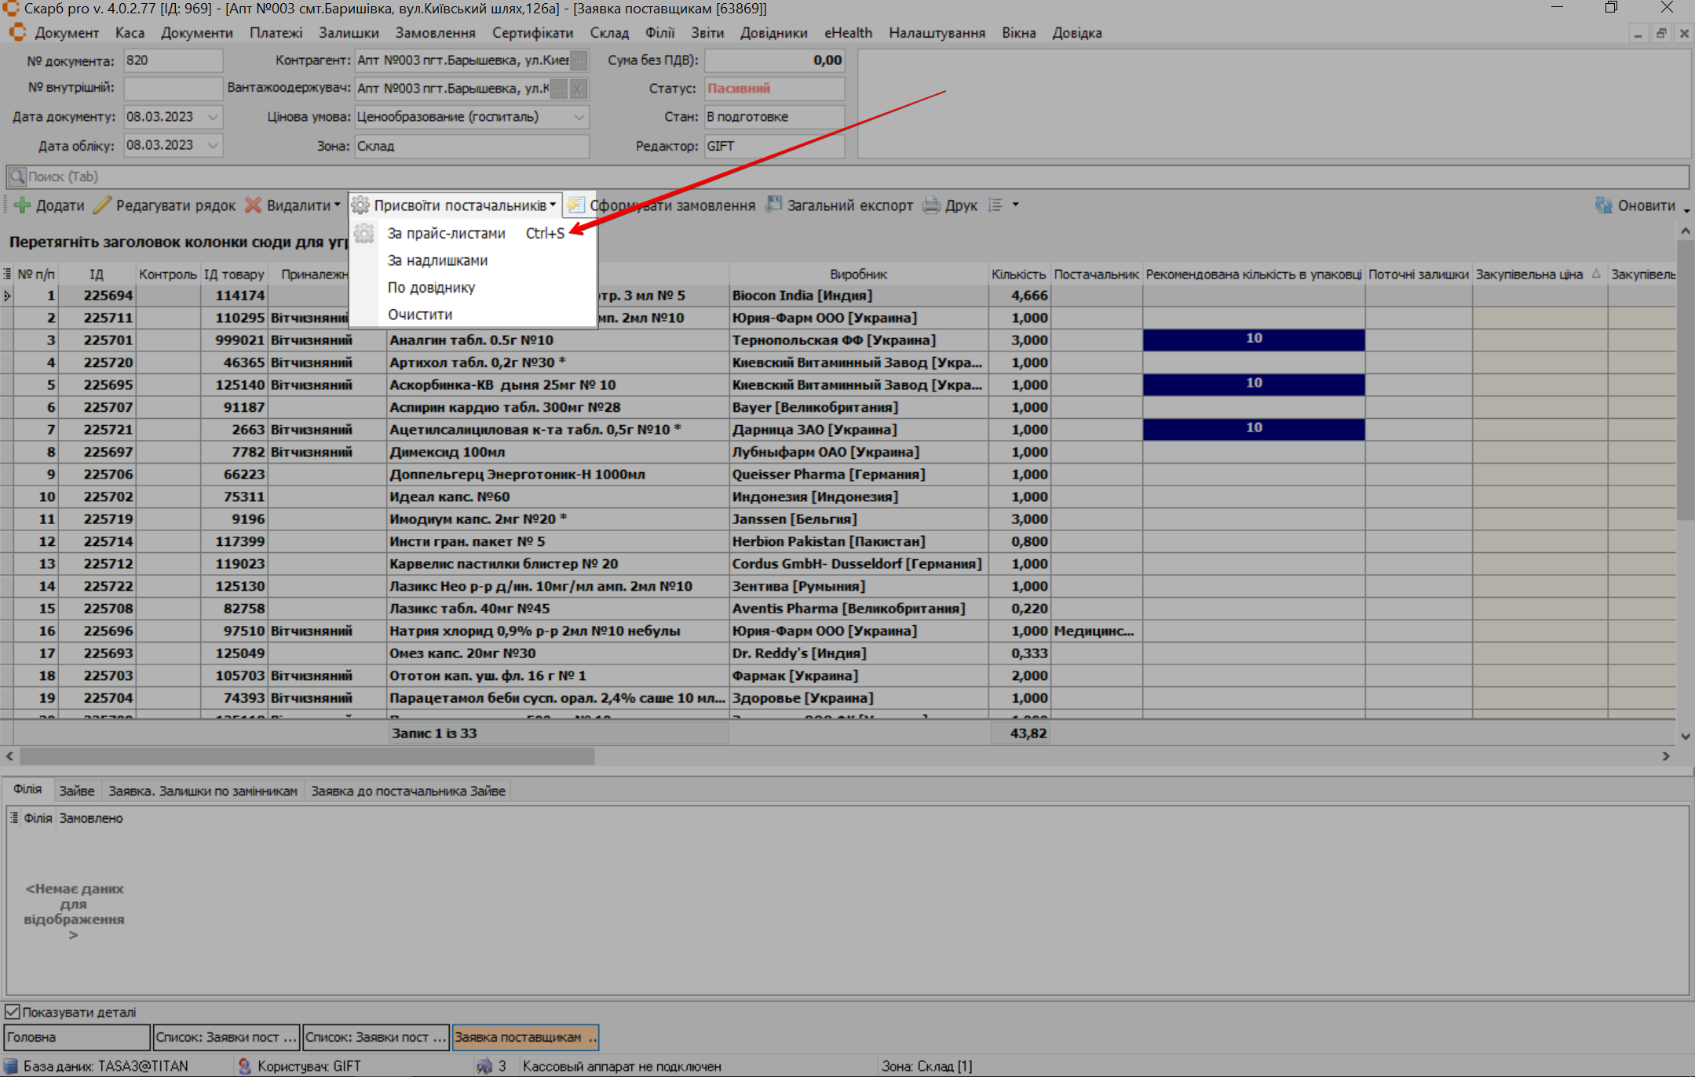Click the Головна bottom window button

(x=76, y=1037)
